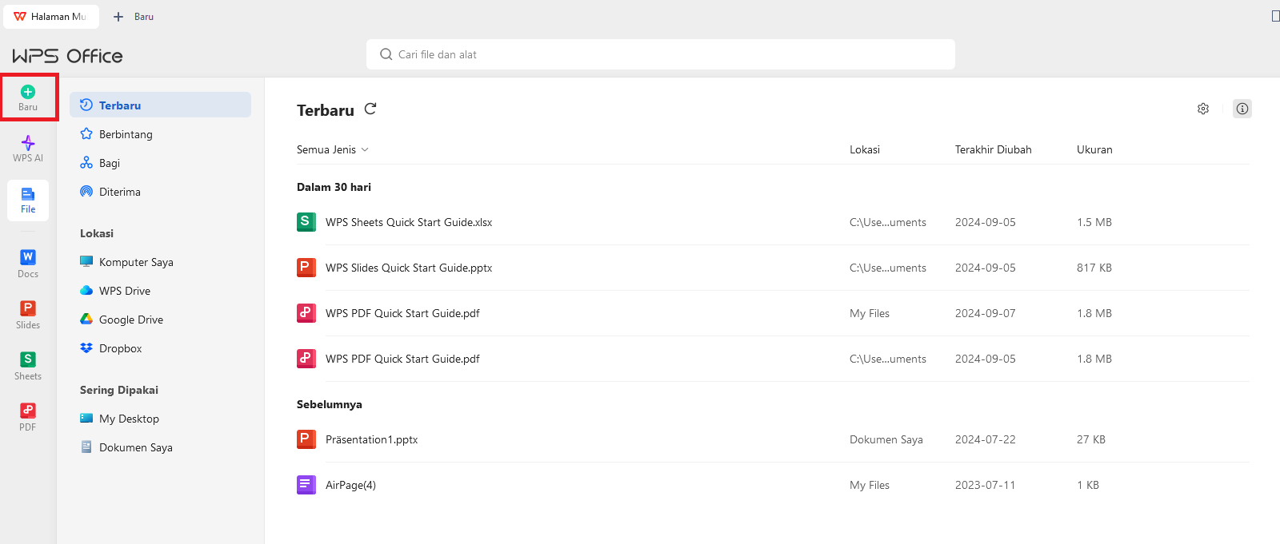Click the Dalam 30 hari group heading
Image resolution: width=1280 pixels, height=544 pixels.
(334, 187)
